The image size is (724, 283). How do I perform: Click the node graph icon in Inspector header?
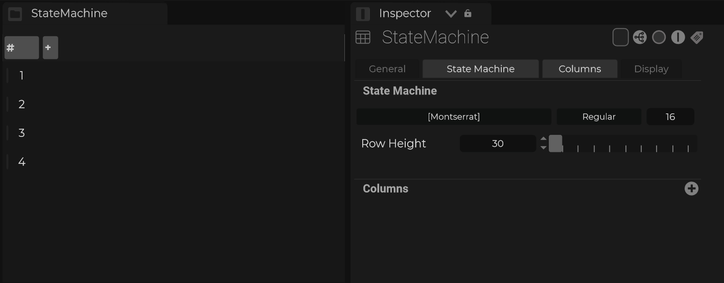point(640,37)
